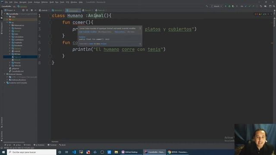The image size is (276, 155).
Task: Click Windows search box in taskbar
Action: tap(31, 152)
